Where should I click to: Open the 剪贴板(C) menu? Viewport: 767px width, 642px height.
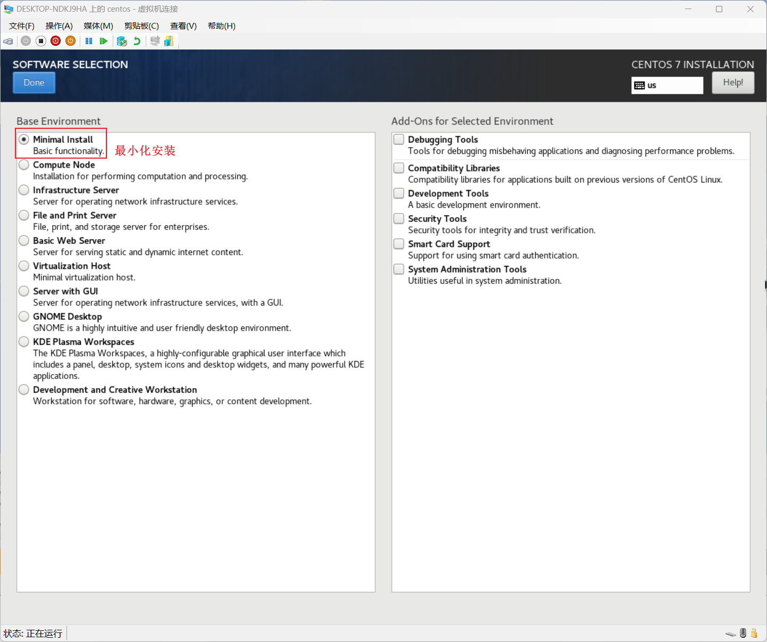pos(141,26)
